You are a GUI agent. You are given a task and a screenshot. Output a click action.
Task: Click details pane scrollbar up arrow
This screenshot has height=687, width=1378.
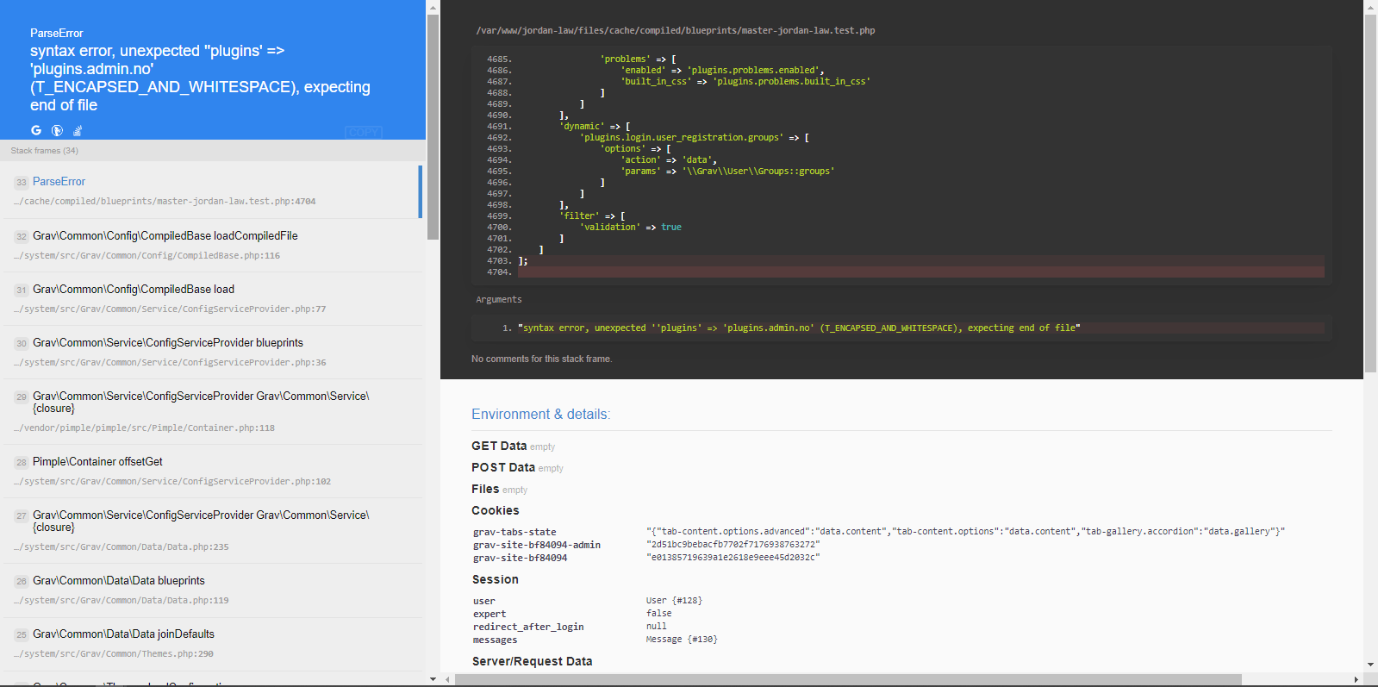coord(1370,6)
